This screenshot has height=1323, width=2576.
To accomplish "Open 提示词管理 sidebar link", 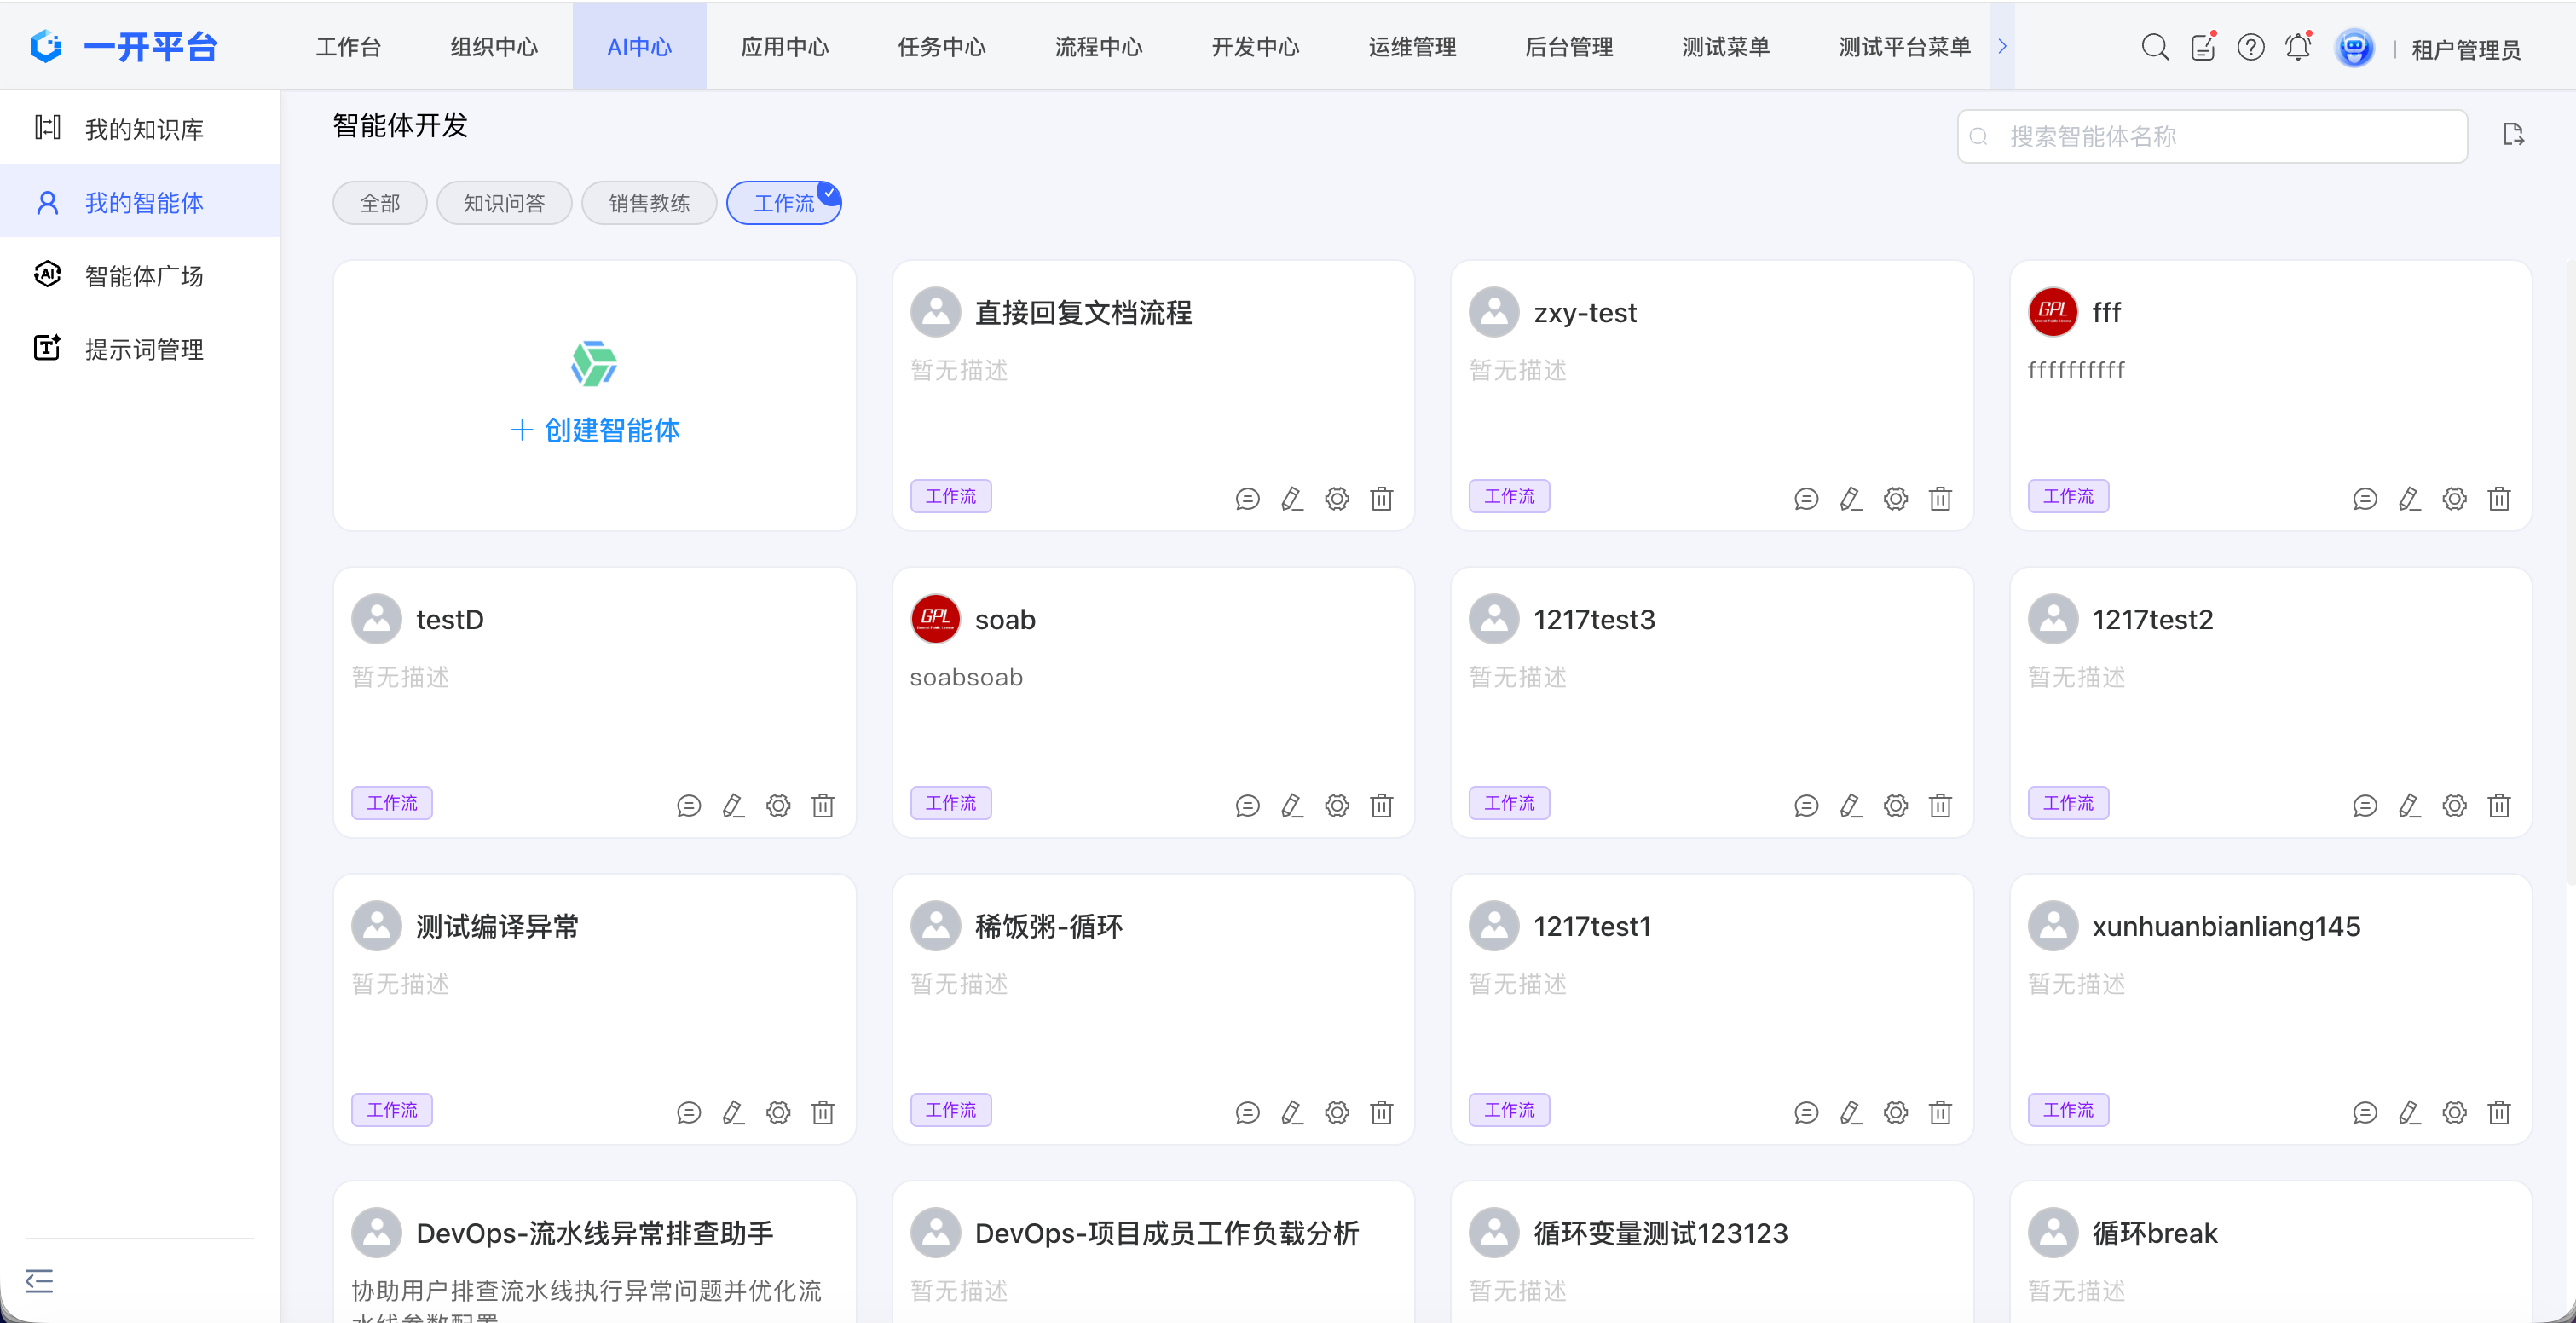I will [143, 349].
